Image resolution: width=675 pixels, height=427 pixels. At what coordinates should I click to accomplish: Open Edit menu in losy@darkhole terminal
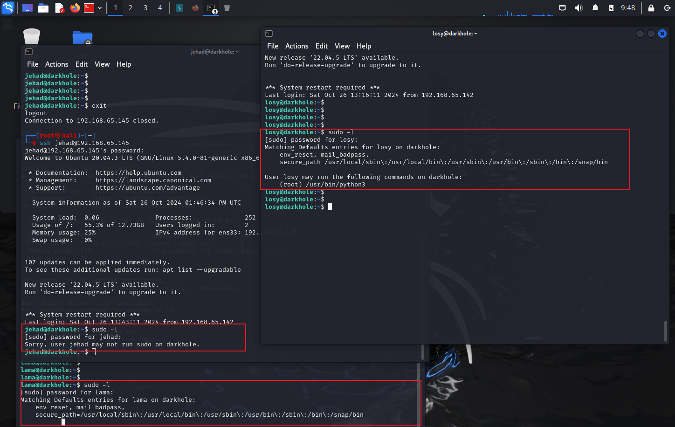(322, 46)
